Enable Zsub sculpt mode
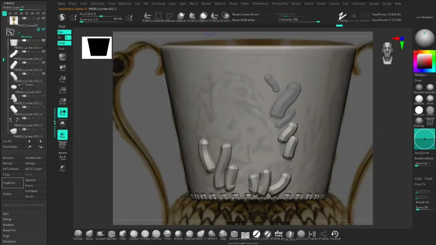This screenshot has height=245, width=436. pos(62,49)
